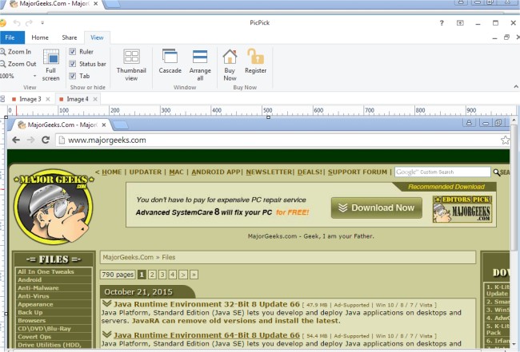This screenshot has width=520, height=352.
Task: Open the Anti-Malware category
Action: pos(38,288)
